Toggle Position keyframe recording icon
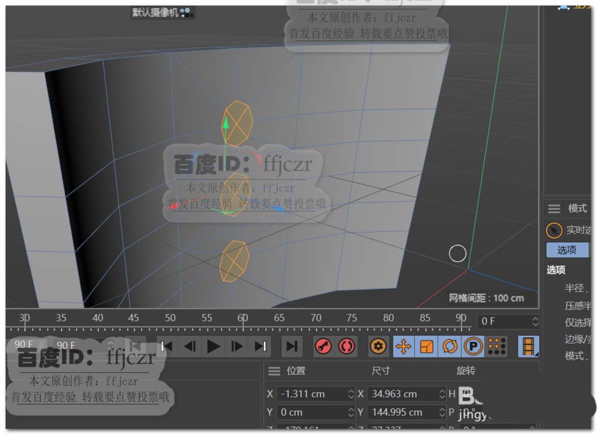Viewport: 597px width, 435px height. tap(404, 346)
